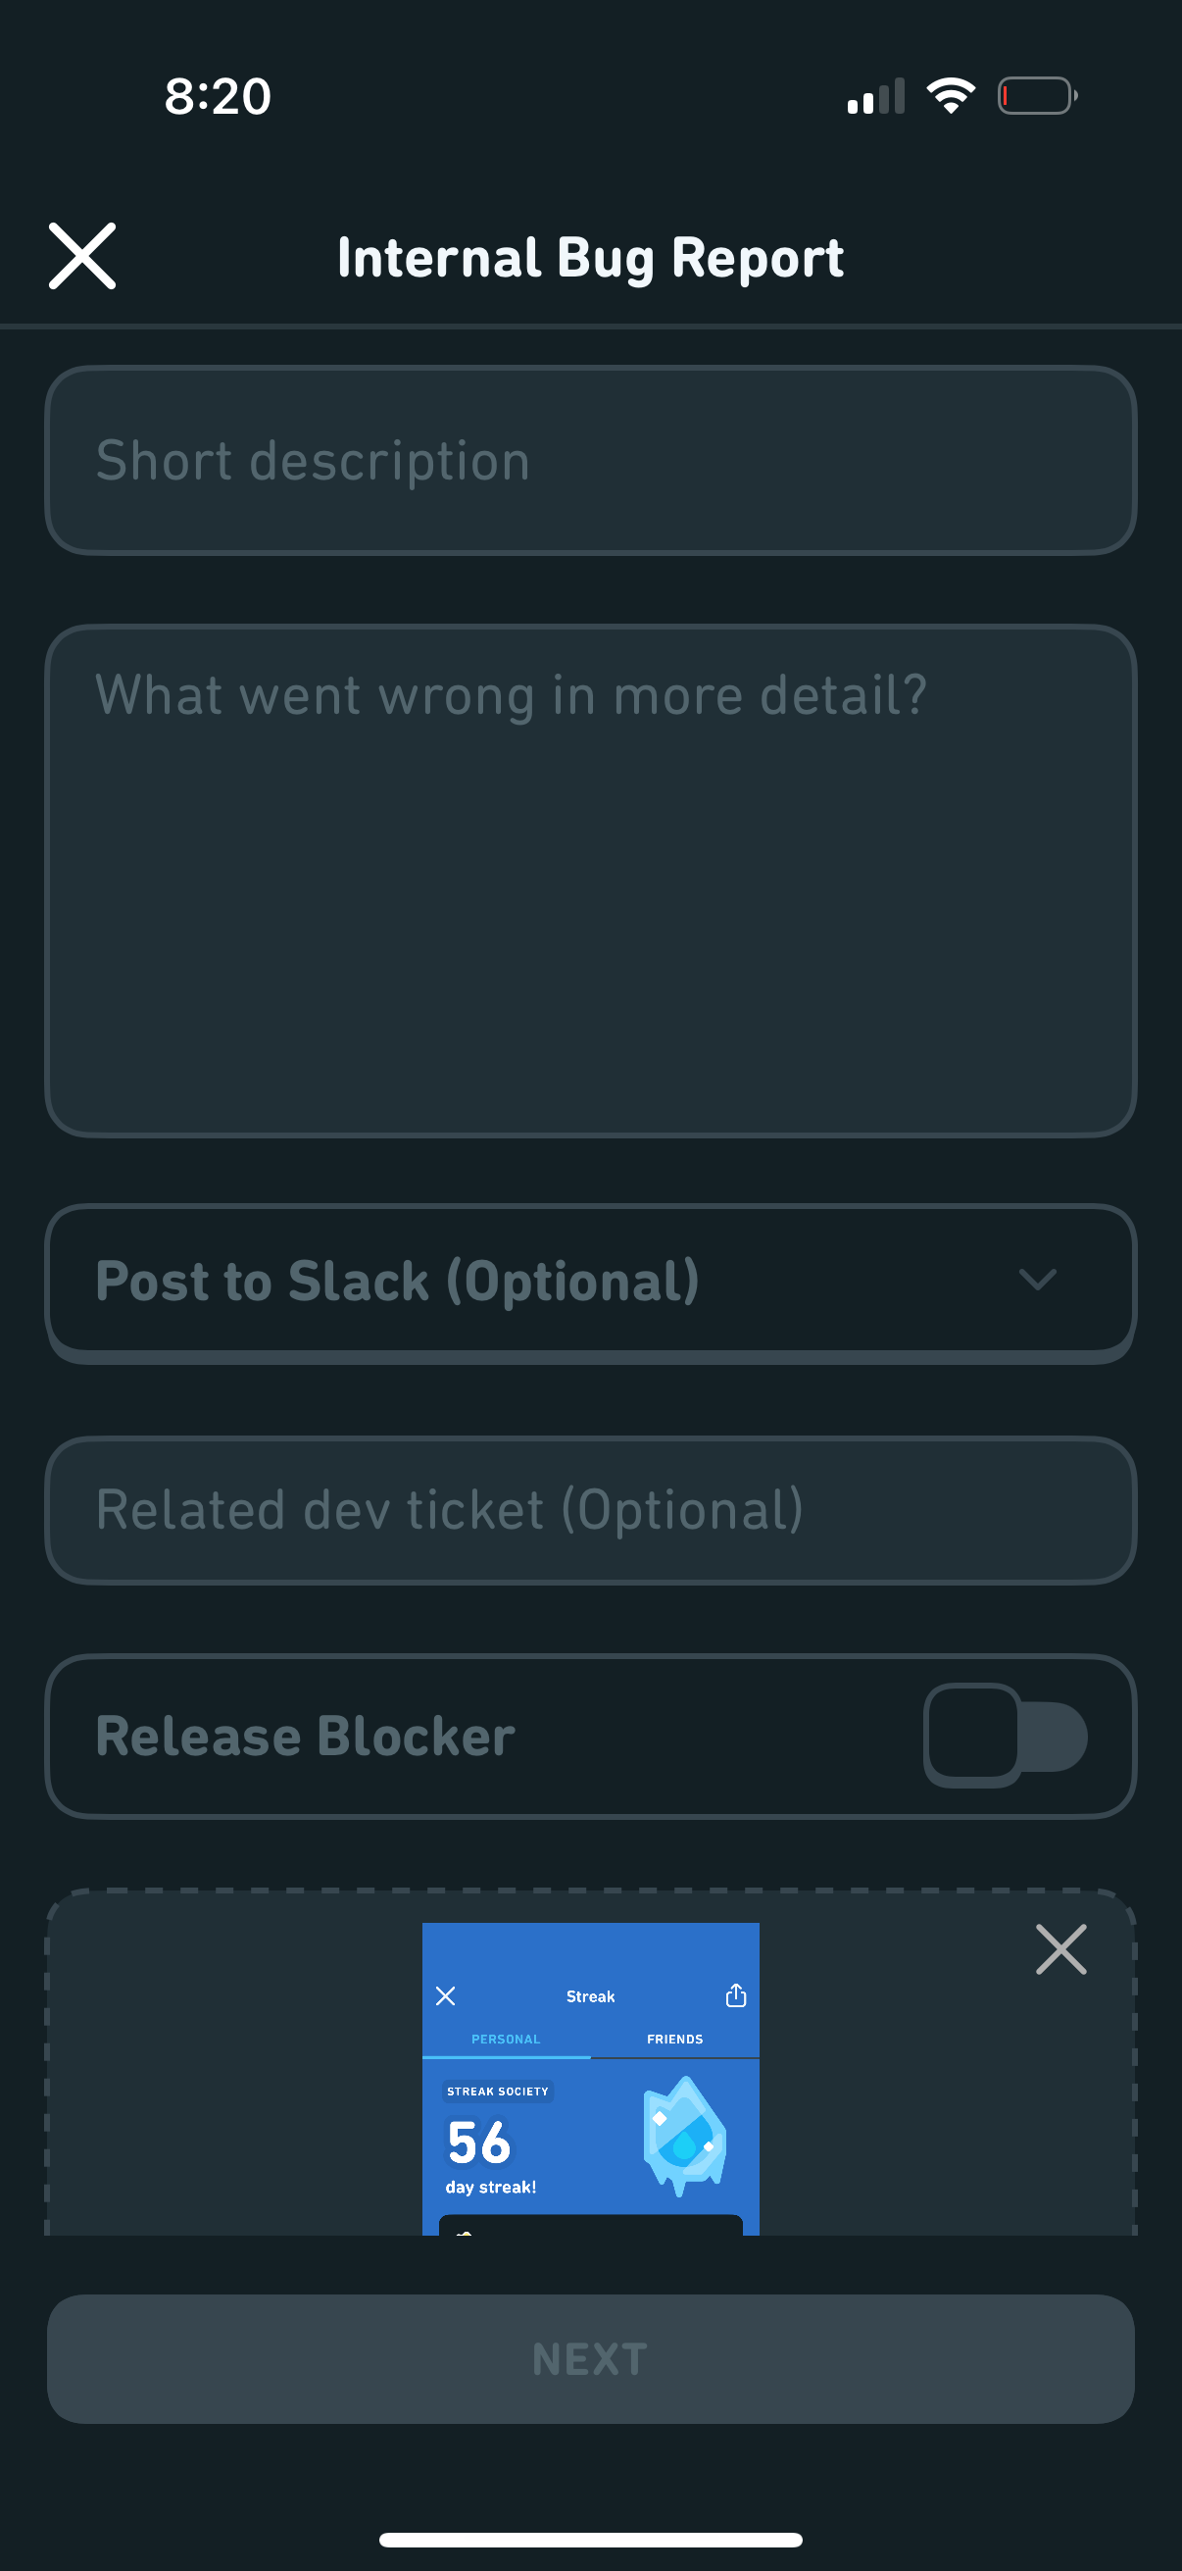Focus the Short description field
This screenshot has height=2571, width=1182.
590,460
